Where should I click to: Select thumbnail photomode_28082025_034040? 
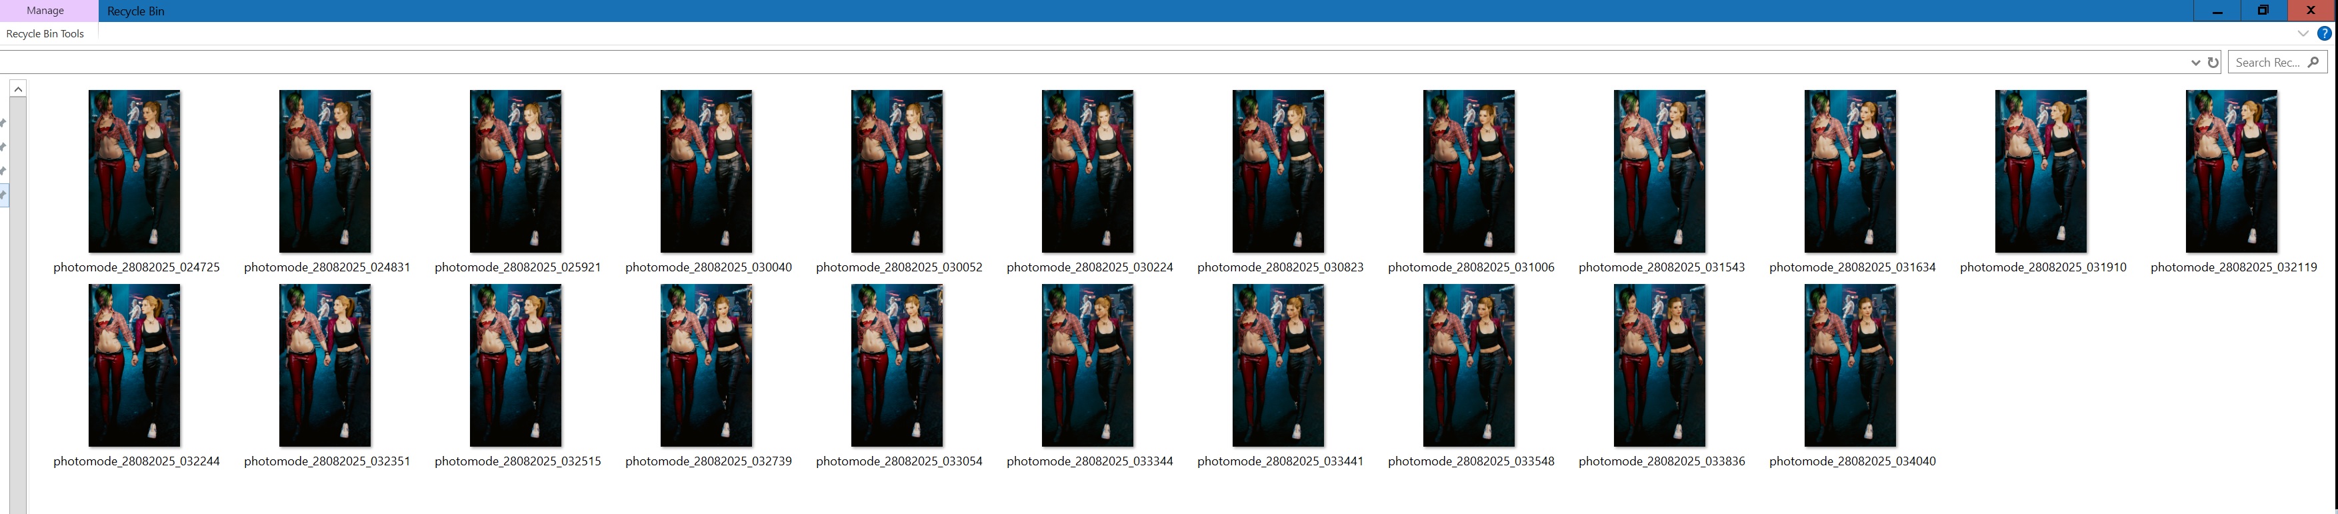(x=1850, y=366)
